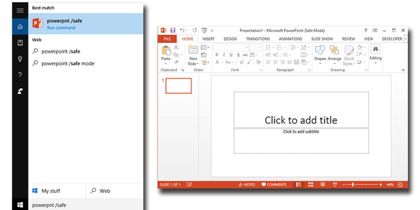
Task: Click the Italic formatting icon
Action: [224, 55]
